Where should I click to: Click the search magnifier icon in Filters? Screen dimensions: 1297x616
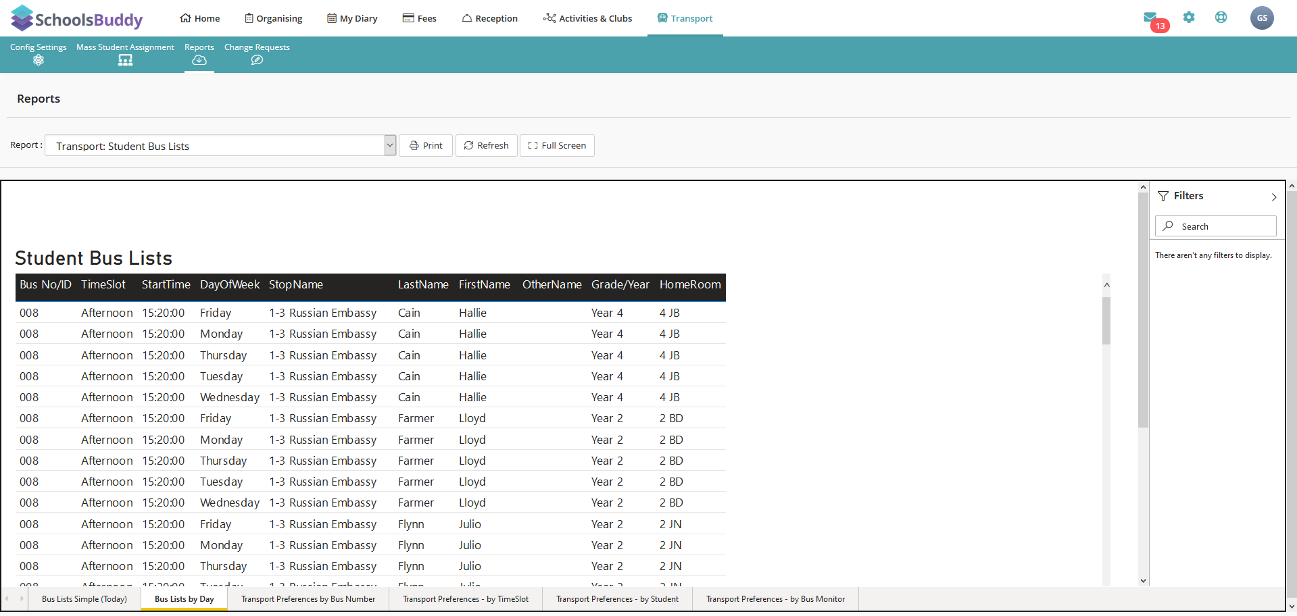click(x=1168, y=226)
